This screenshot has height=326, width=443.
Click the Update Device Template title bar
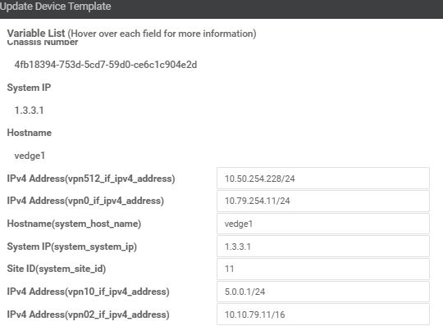[221, 9]
